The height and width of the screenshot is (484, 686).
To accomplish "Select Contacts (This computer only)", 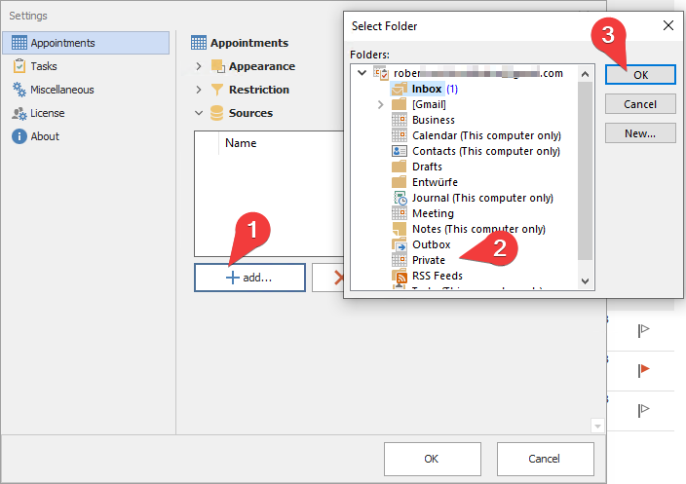I will coord(486,151).
